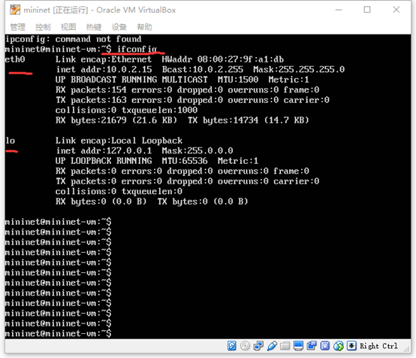
Task: Click the 'ipconfig: command not found' line
Action: click(74, 39)
